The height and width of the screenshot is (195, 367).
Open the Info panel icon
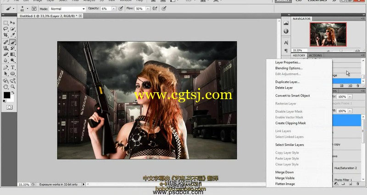286,31
